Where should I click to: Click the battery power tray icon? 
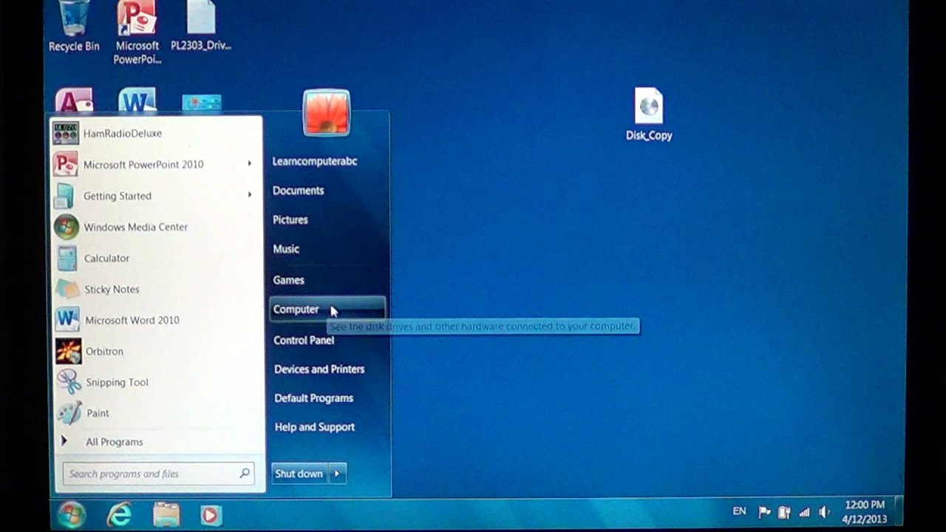click(x=784, y=512)
